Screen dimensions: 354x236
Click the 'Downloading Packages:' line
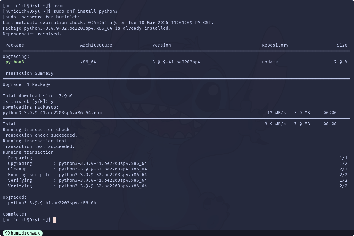coord(31,107)
